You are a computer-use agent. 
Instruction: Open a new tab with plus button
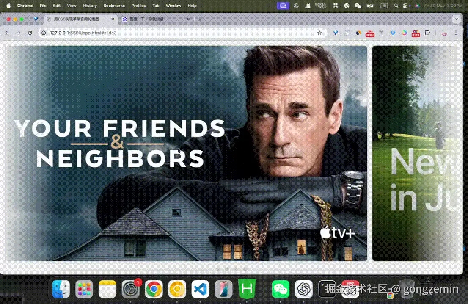coord(200,19)
